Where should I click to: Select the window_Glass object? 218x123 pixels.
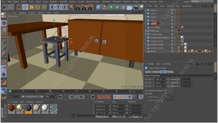click(x=157, y=41)
